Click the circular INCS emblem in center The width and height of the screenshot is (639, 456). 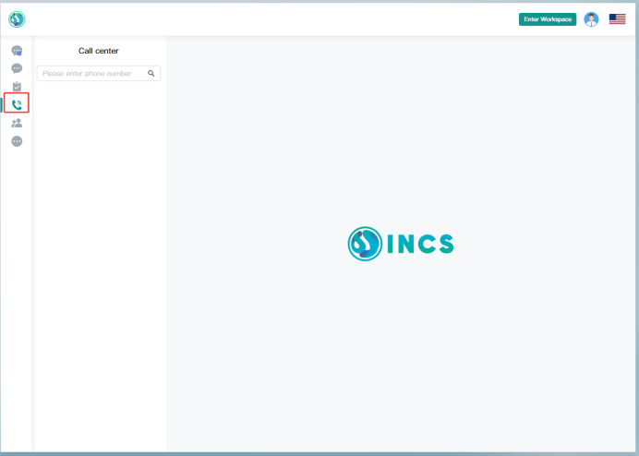point(364,244)
